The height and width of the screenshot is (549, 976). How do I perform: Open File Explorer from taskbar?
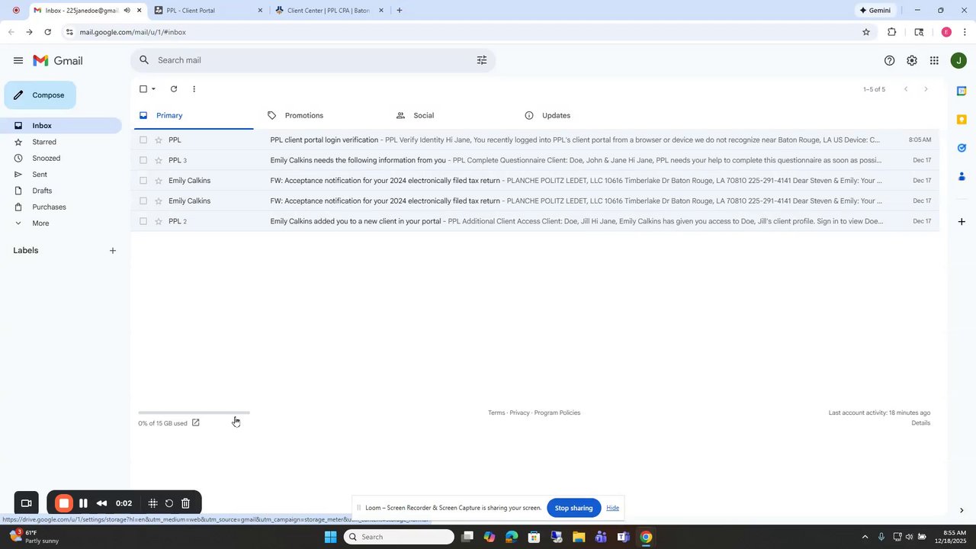coord(579,537)
